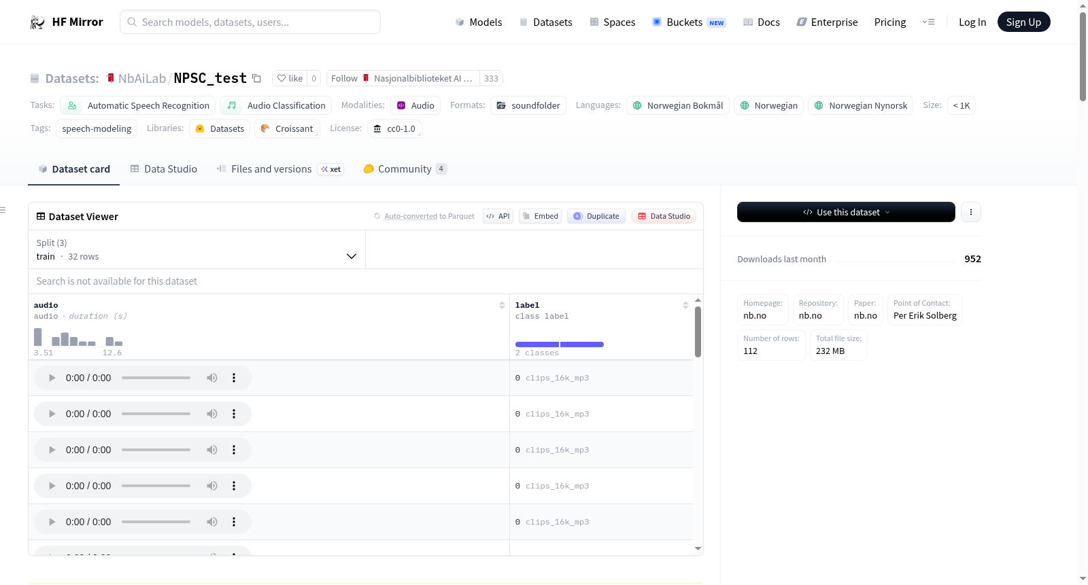
Task: Click the Duplicate button
Action: (x=596, y=216)
